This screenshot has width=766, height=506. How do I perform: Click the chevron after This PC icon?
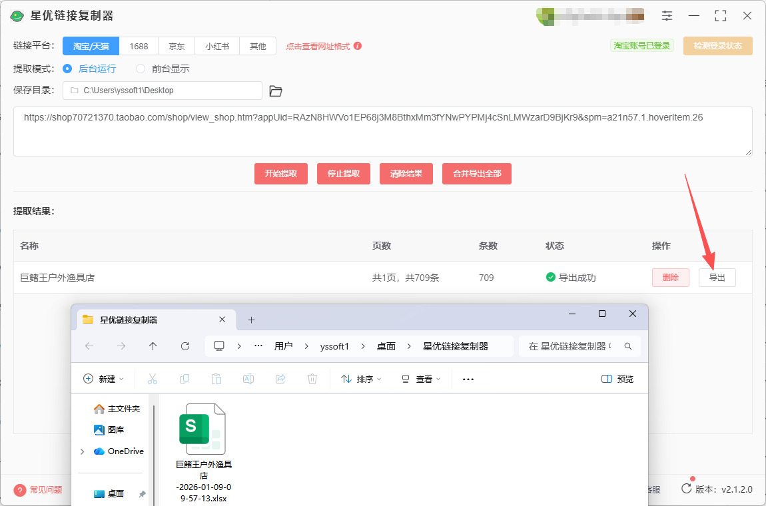239,346
